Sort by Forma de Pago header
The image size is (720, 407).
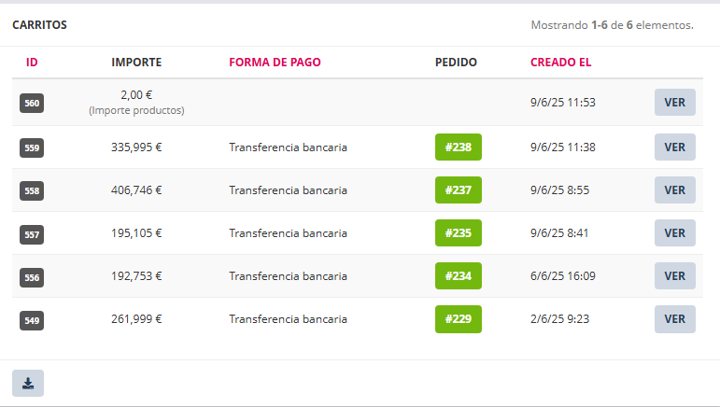[275, 63]
